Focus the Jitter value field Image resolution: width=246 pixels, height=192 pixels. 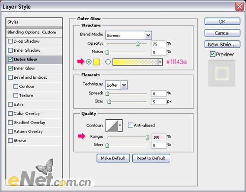pos(158,145)
